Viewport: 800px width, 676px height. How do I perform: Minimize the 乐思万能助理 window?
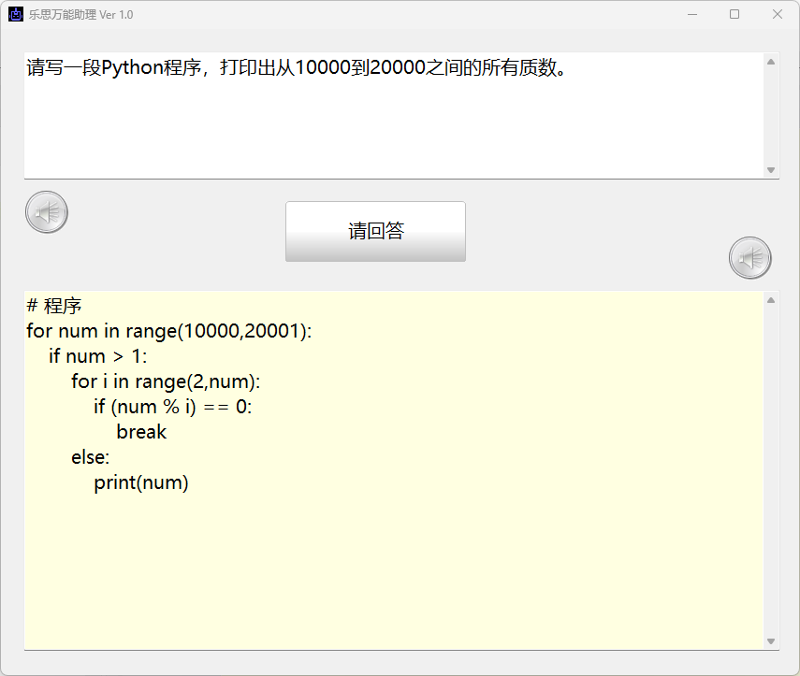click(x=692, y=14)
